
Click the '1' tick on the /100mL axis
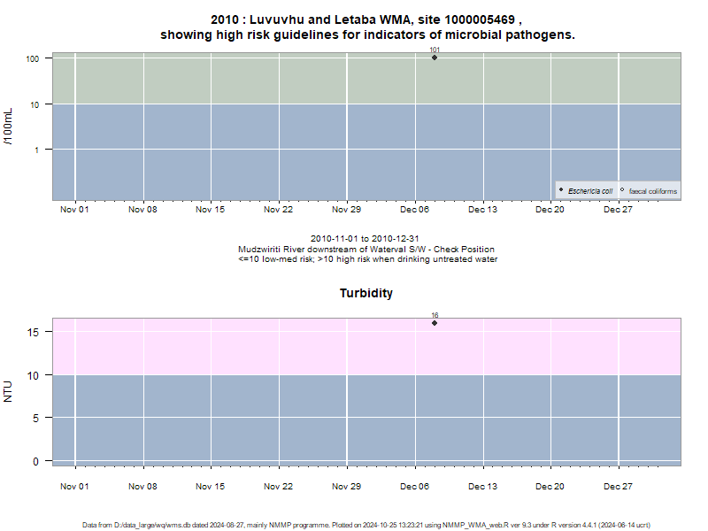point(37,150)
